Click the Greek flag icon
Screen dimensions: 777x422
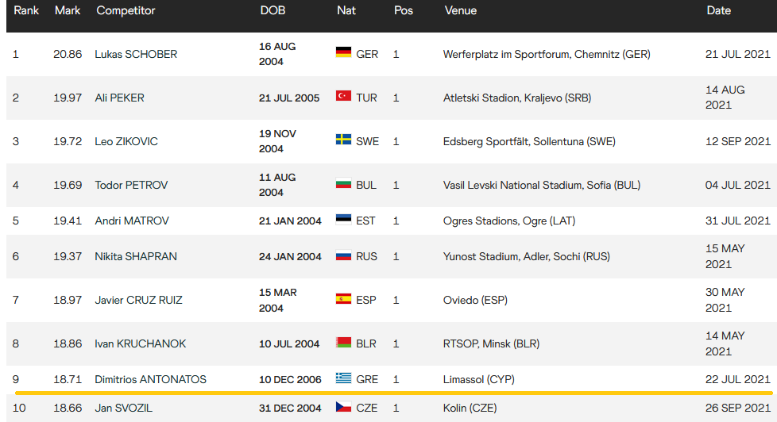[343, 379]
